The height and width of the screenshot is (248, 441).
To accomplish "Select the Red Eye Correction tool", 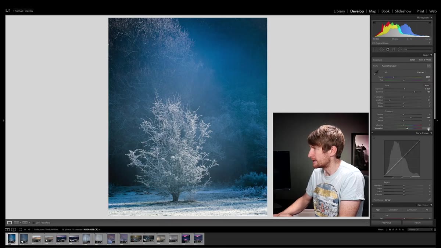I will tap(388, 49).
